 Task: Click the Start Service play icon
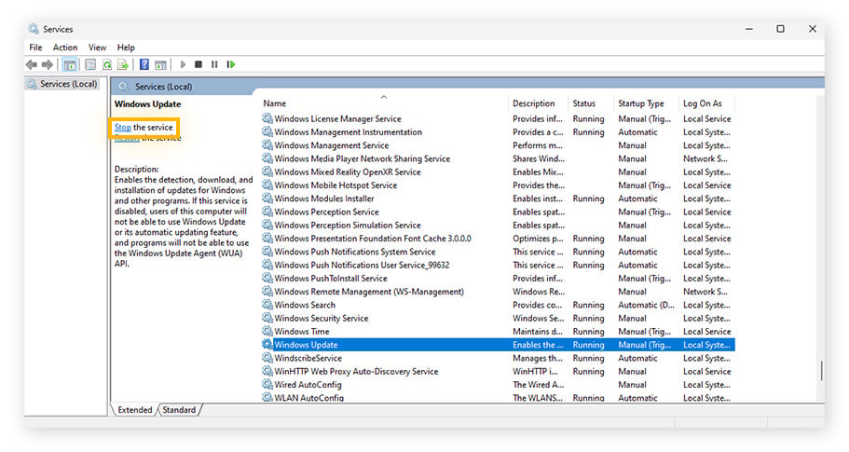coord(183,64)
